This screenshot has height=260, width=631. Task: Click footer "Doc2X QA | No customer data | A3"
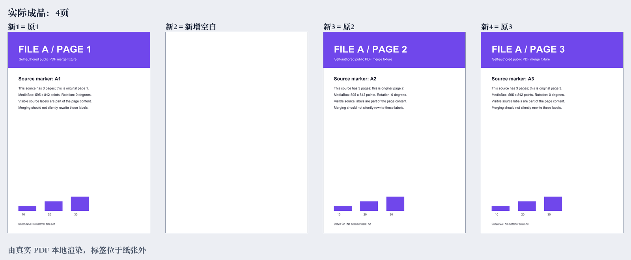(x=510, y=224)
